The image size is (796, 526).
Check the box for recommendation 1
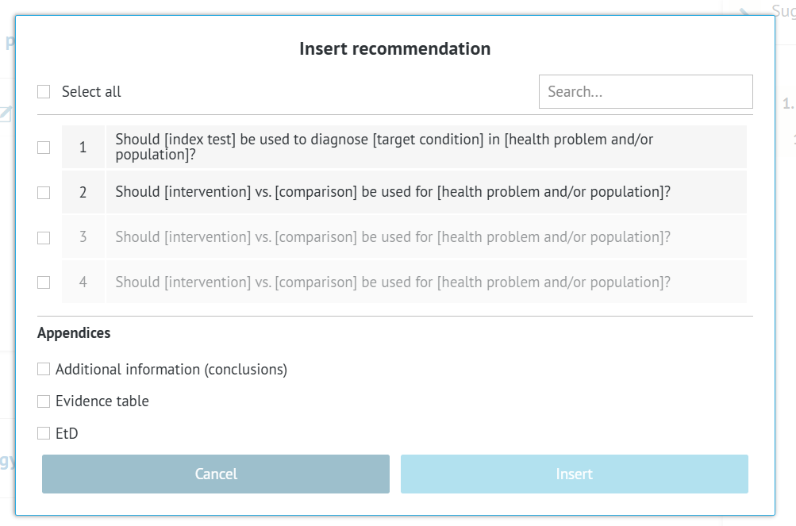[x=44, y=148]
